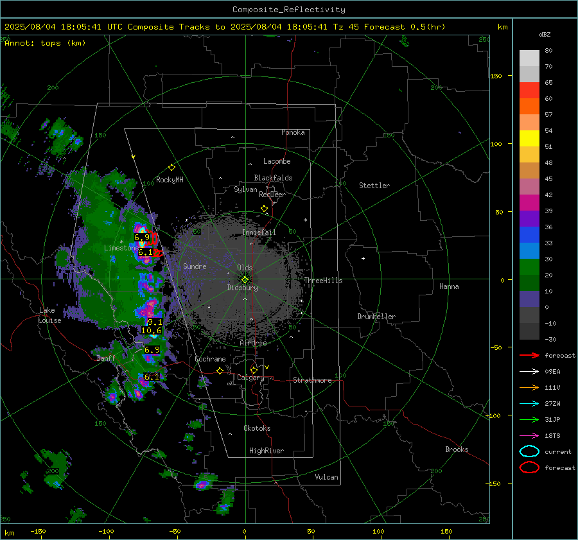Click the RedDeer city label
The width and height of the screenshot is (578, 540).
pyautogui.click(x=272, y=195)
